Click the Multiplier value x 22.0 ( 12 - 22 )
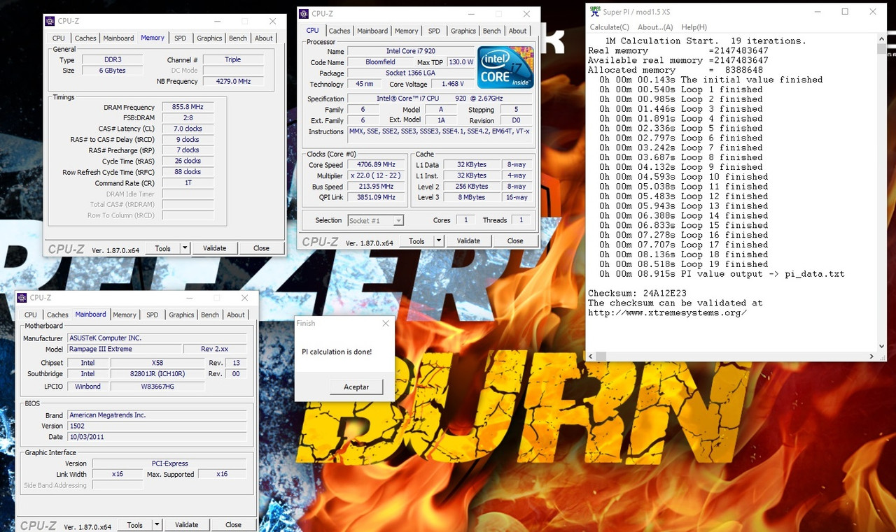Screen dimensions: 896x532 coord(377,176)
